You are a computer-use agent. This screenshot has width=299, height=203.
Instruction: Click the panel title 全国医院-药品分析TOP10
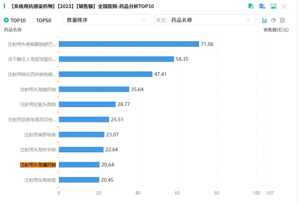point(126,6)
